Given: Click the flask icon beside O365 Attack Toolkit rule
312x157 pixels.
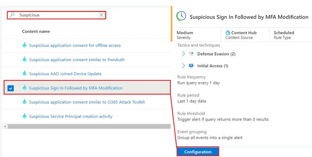Looking at the screenshot, I should point(25,102).
